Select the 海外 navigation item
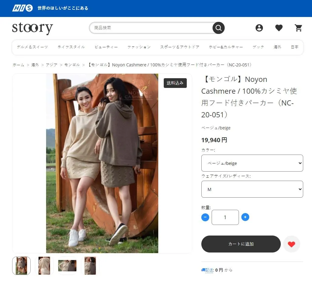312x281 pixels. pos(277,47)
